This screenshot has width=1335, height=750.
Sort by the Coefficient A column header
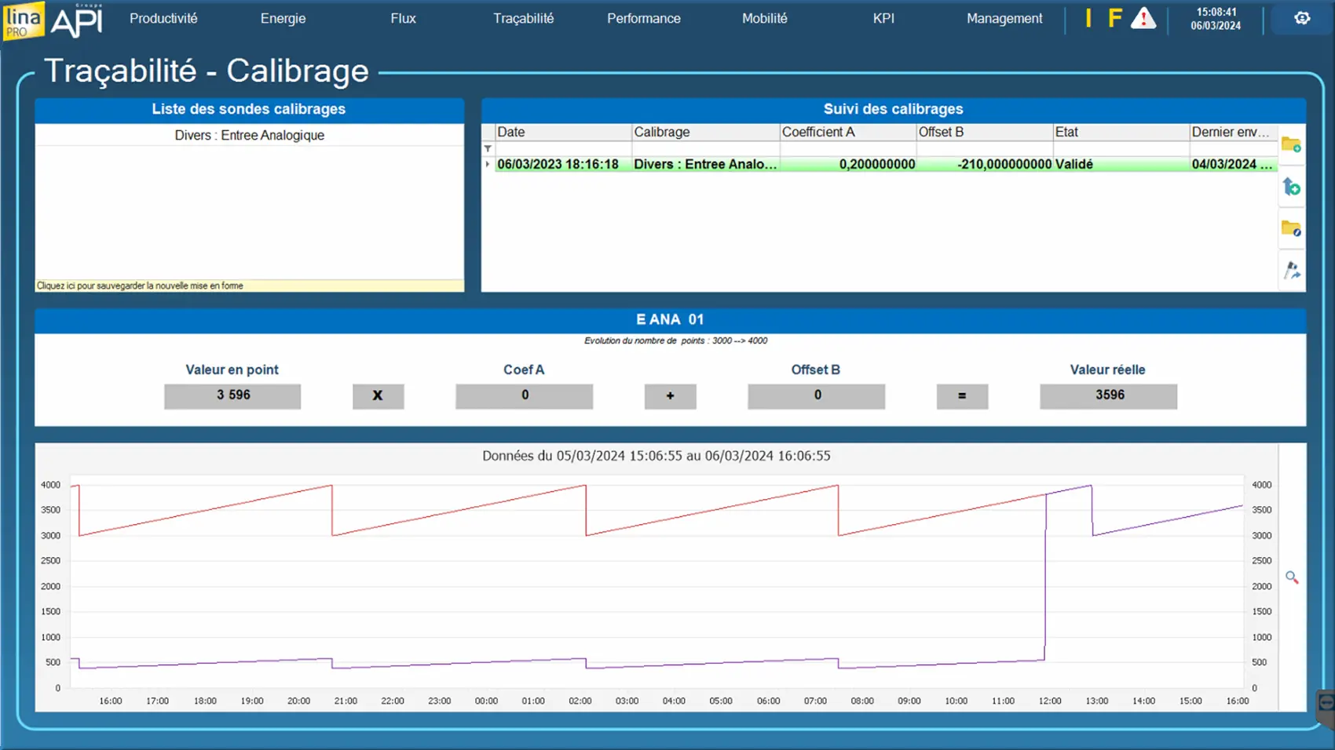pyautogui.click(x=847, y=132)
